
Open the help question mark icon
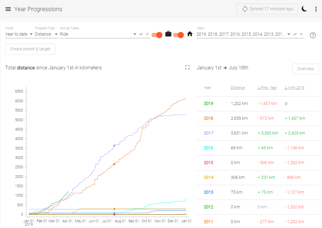pos(313,36)
